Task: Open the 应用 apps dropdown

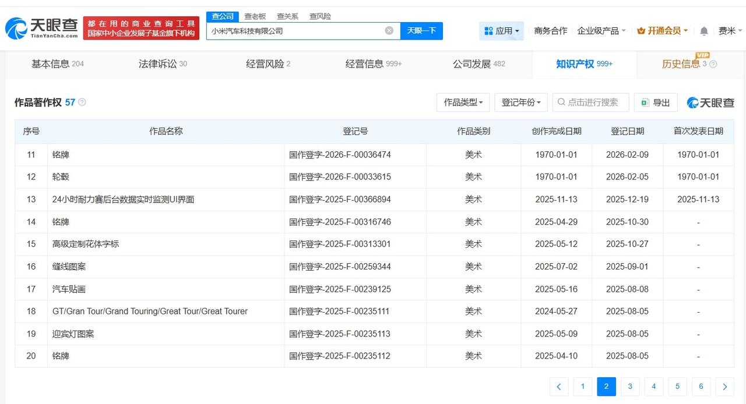Action: [501, 31]
